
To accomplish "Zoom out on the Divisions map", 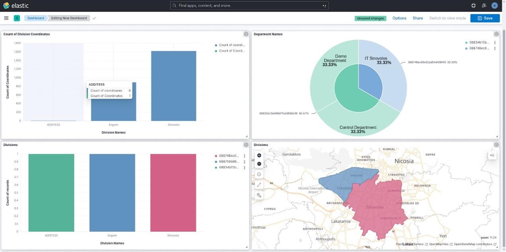I will 259,164.
